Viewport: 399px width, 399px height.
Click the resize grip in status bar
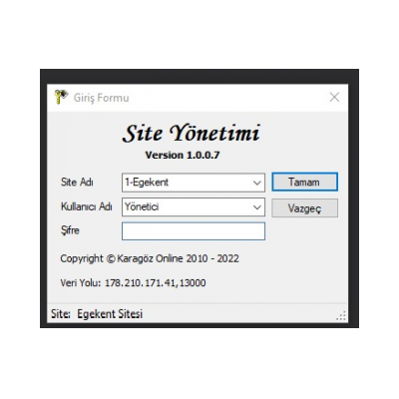(x=341, y=315)
